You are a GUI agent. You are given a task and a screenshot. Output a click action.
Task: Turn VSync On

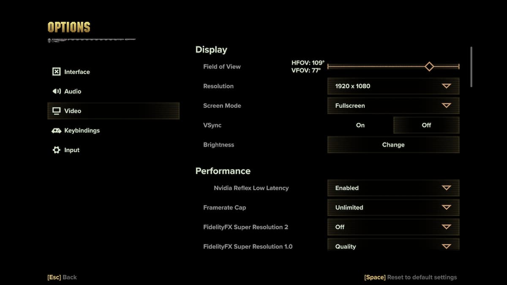point(360,125)
